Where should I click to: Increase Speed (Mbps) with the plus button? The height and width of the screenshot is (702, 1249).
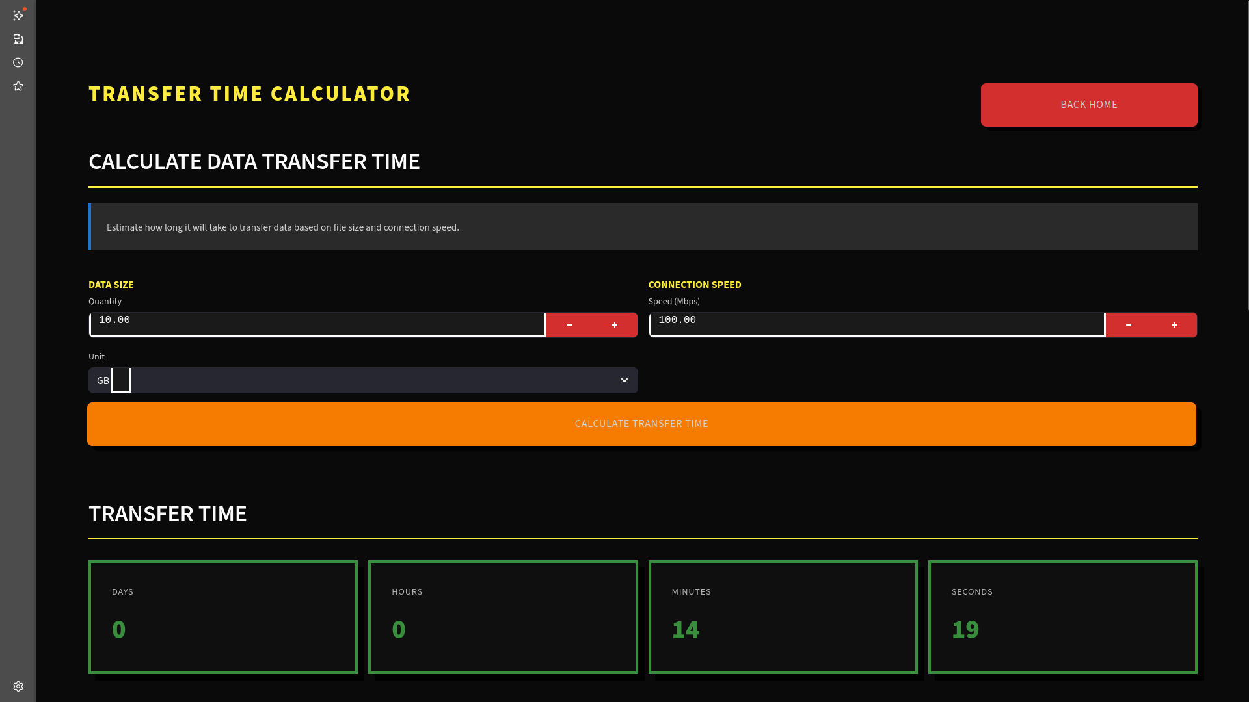(1174, 325)
